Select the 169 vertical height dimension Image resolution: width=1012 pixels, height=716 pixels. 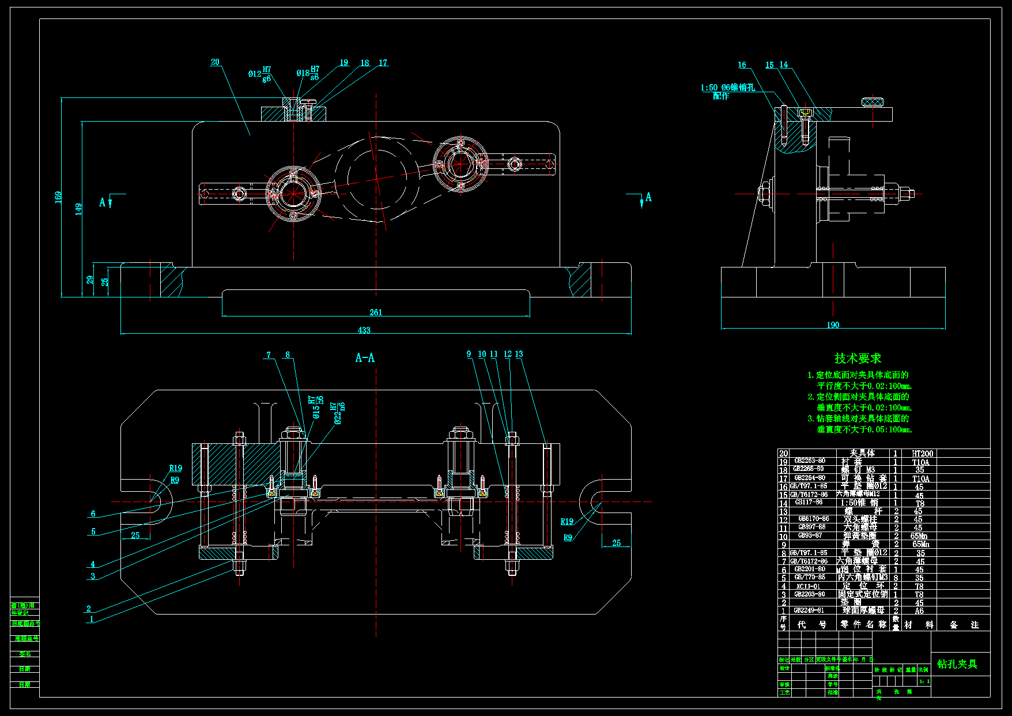[58, 197]
